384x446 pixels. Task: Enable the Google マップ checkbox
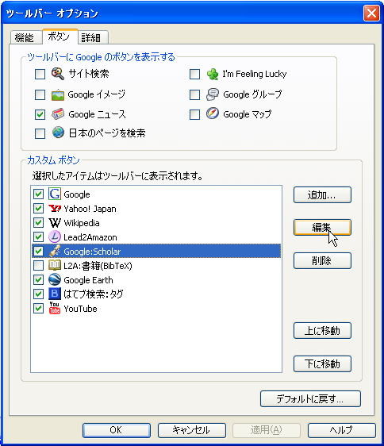[x=194, y=114]
